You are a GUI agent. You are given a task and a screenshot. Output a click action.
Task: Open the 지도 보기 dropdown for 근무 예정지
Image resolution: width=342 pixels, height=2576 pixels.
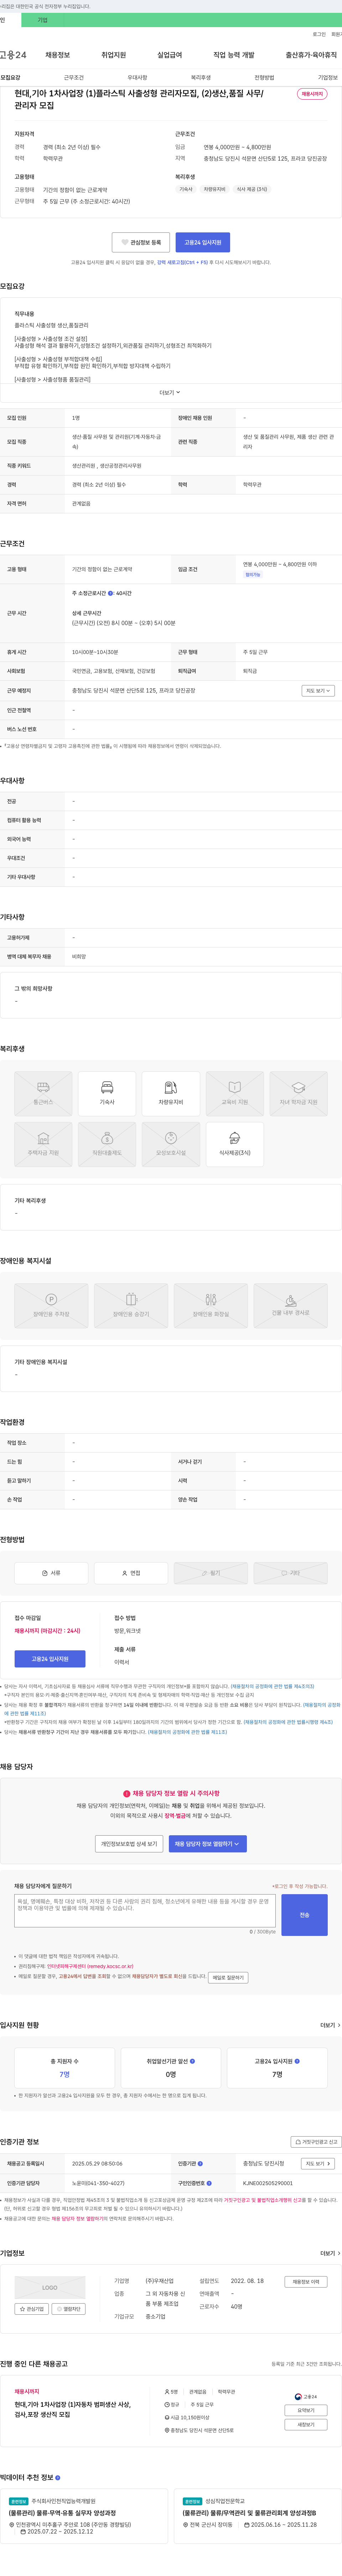[318, 691]
